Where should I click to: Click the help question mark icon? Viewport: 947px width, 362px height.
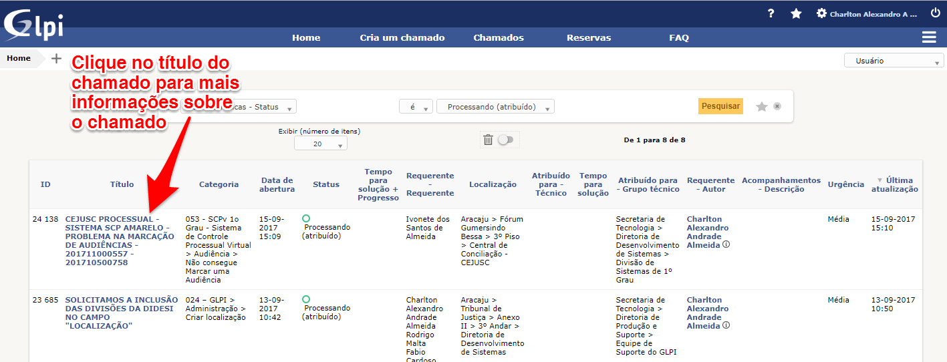771,13
